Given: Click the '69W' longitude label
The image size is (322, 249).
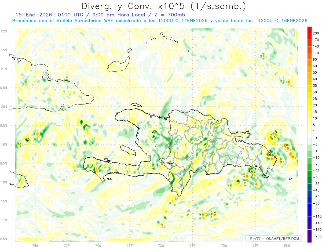Looking at the screenshot, I should [x=255, y=245].
